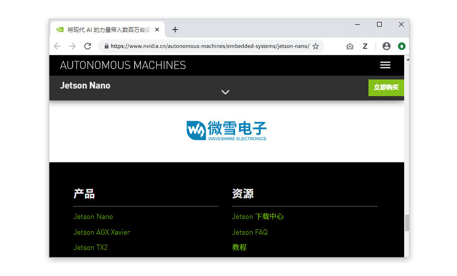
Task: Open a new tab with the plus button
Action: click(175, 30)
